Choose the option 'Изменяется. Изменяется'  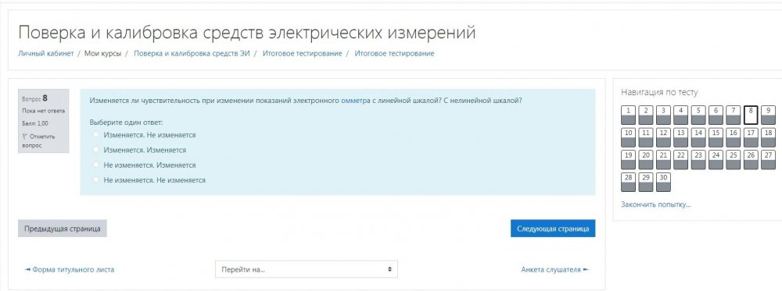[x=95, y=150]
